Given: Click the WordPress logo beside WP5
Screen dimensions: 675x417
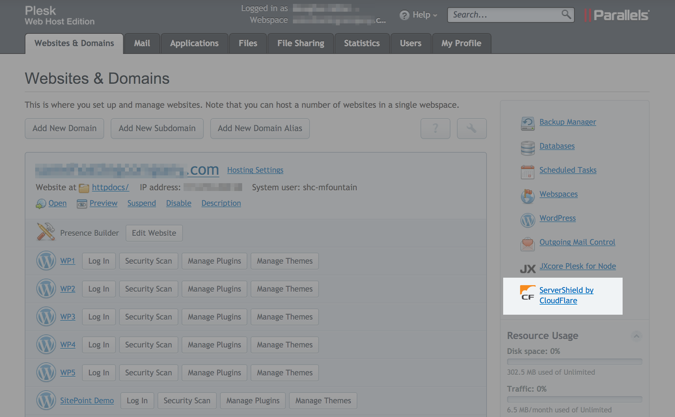Looking at the screenshot, I should pos(46,373).
